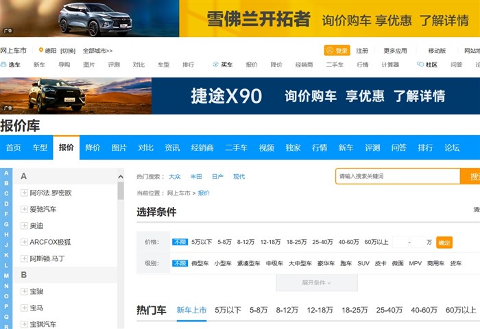Screen dimensions: 480x329
Task: Select 微型车 in the 级别 filter
Action: click(x=200, y=263)
